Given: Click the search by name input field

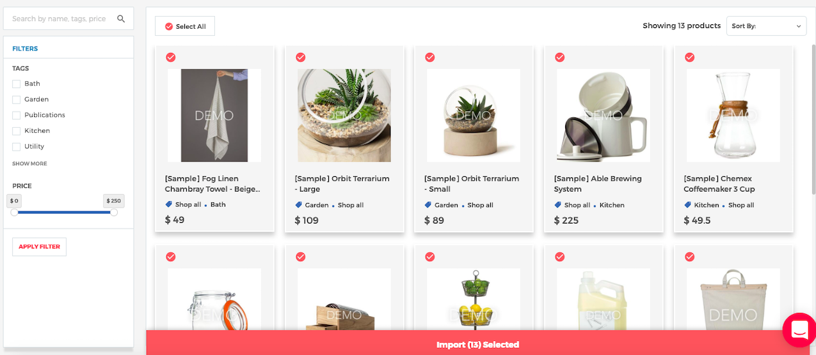Looking at the screenshot, I should 61,19.
